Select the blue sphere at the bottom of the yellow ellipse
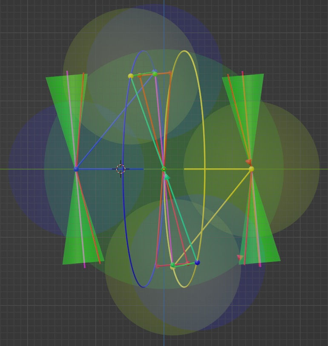This screenshot has height=346, width=328. (197, 262)
